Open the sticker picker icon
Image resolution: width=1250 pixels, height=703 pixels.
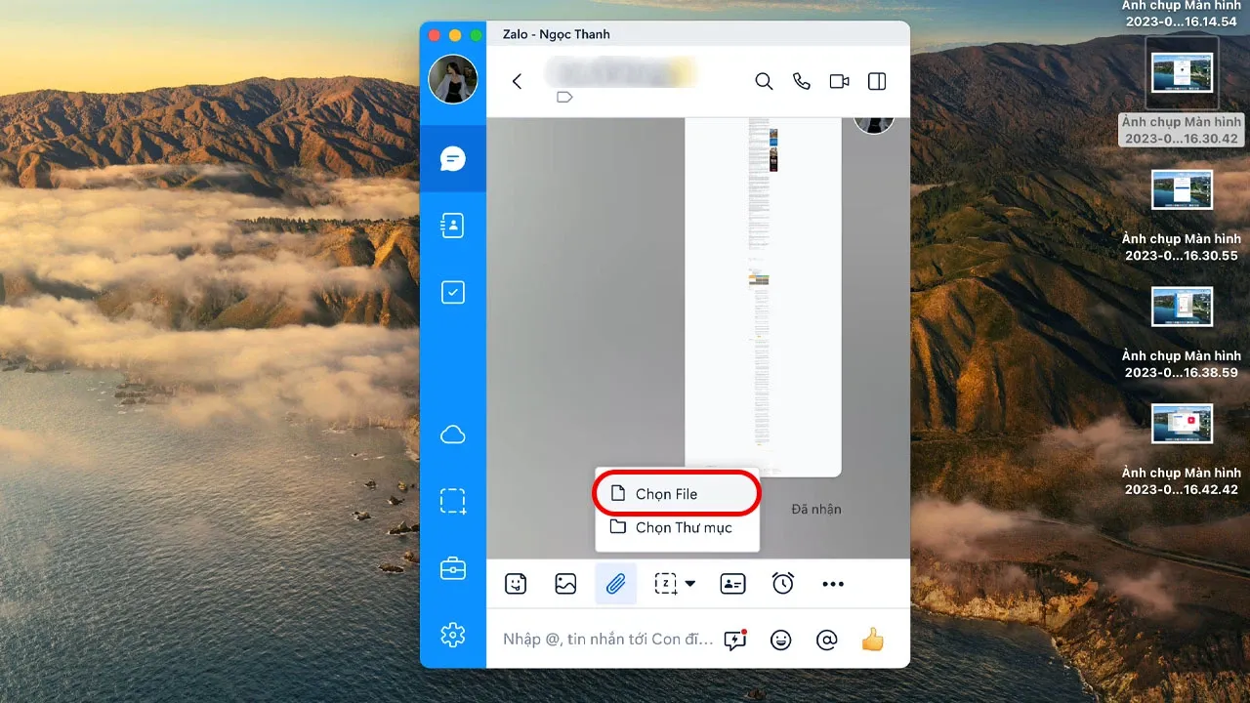[x=516, y=584]
